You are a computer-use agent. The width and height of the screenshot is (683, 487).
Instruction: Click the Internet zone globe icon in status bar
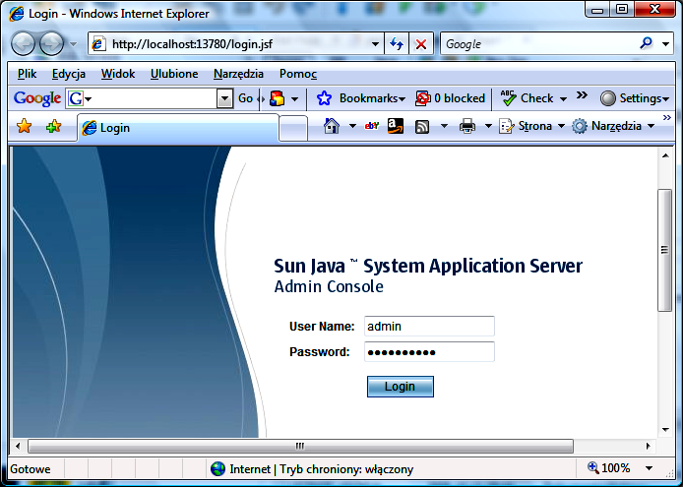(x=217, y=469)
